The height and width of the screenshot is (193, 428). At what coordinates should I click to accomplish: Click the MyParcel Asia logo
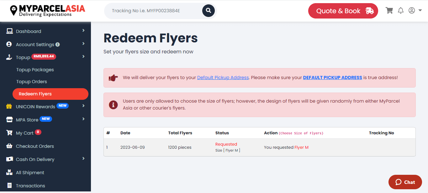(47, 11)
